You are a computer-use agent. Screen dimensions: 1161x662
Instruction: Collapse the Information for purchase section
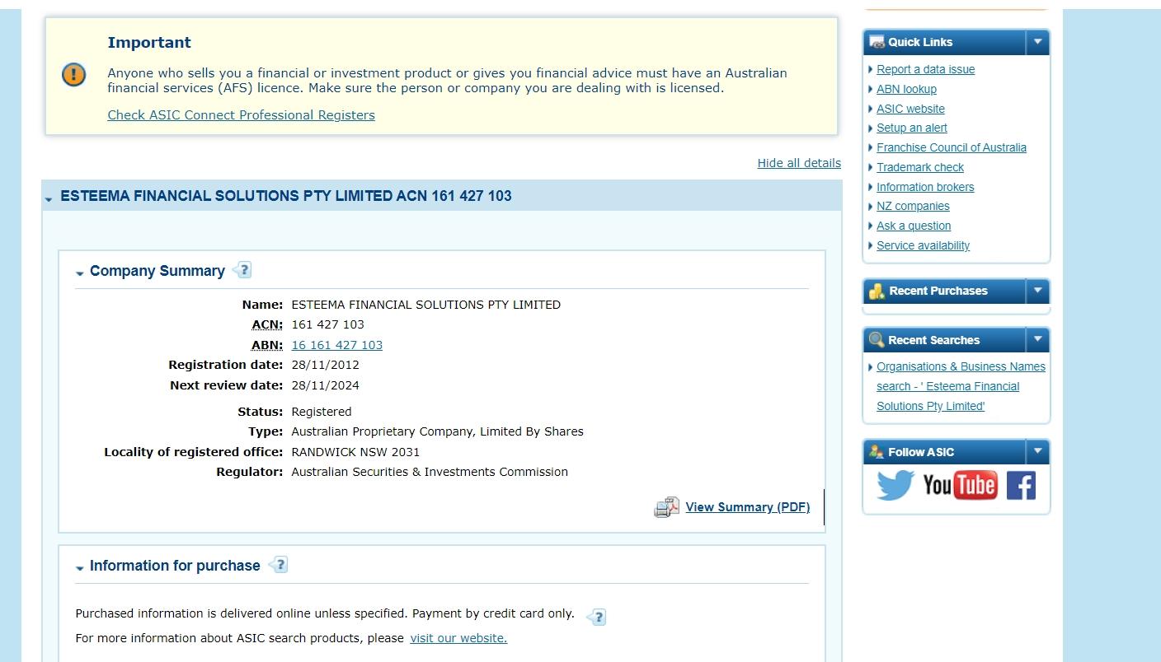point(167,566)
